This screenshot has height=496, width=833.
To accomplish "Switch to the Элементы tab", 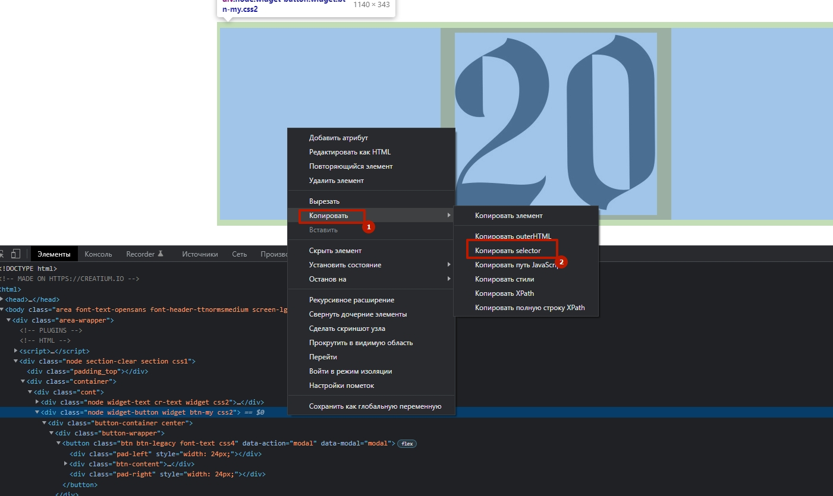I will point(54,254).
